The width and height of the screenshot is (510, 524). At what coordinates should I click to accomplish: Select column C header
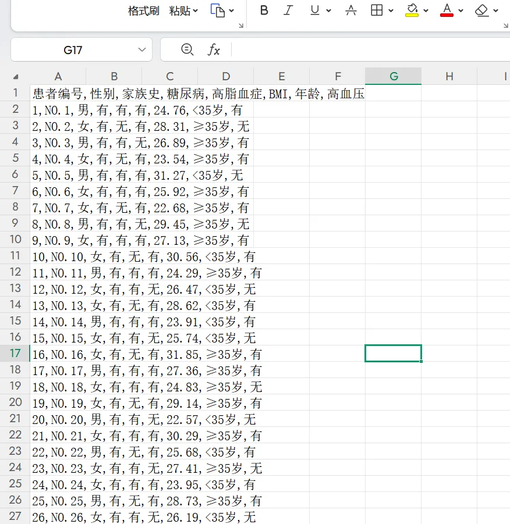pos(170,76)
